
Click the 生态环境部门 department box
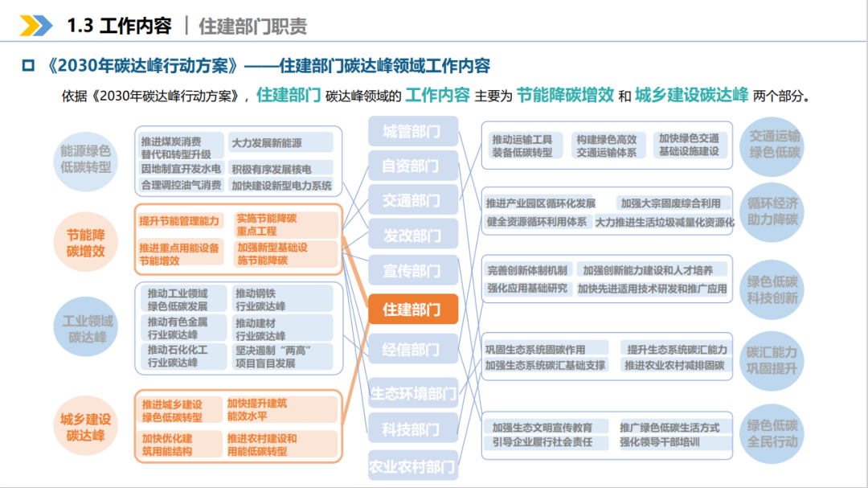tap(412, 394)
